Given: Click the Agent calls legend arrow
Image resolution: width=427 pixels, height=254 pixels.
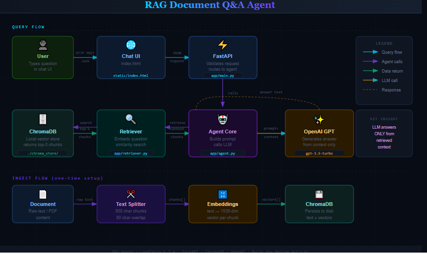Looking at the screenshot, I should coord(371,61).
